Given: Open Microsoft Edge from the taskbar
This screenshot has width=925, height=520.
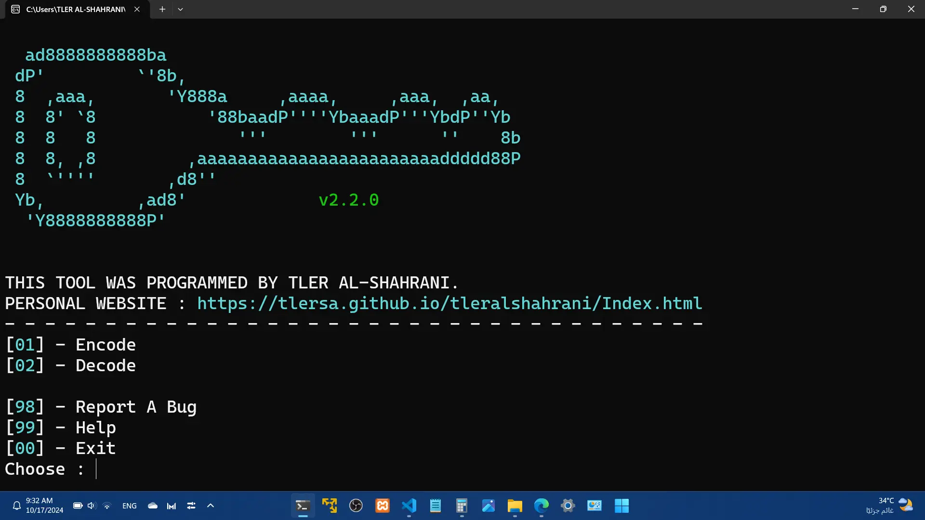Looking at the screenshot, I should (x=542, y=506).
